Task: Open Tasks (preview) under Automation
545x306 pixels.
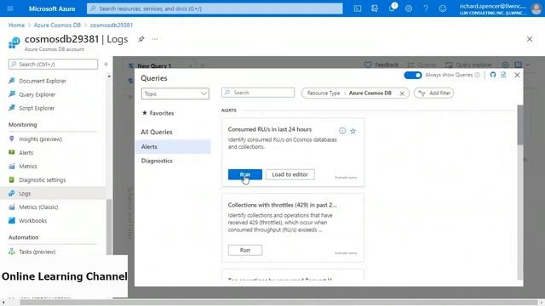Action: coord(37,252)
